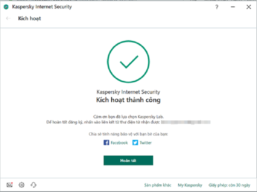Click the Kích hoạt page heading

point(29,18)
